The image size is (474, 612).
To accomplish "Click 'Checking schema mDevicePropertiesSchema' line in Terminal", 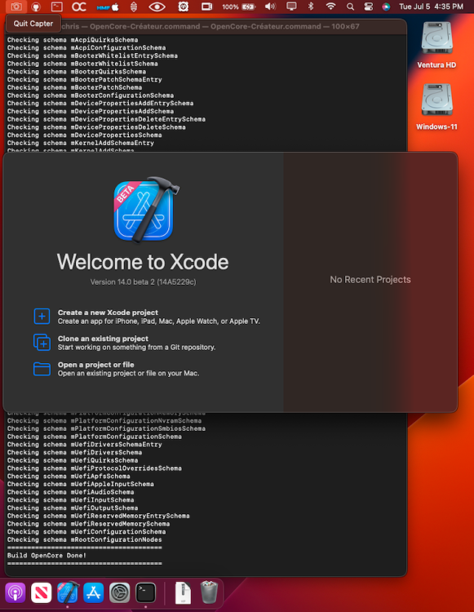I will [84, 135].
